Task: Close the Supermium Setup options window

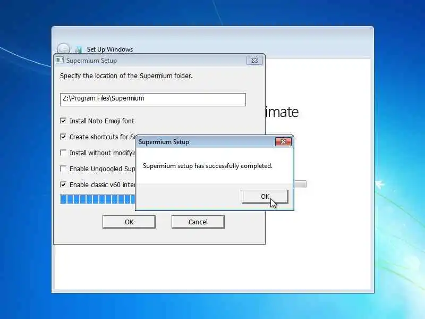Action: (254, 60)
